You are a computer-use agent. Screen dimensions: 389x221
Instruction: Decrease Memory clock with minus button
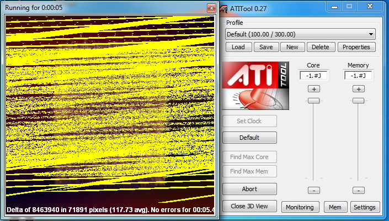click(x=359, y=191)
